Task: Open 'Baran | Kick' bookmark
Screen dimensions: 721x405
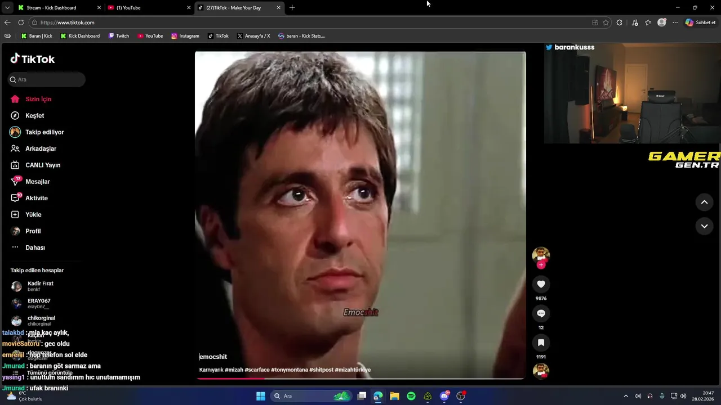Action: click(x=37, y=36)
